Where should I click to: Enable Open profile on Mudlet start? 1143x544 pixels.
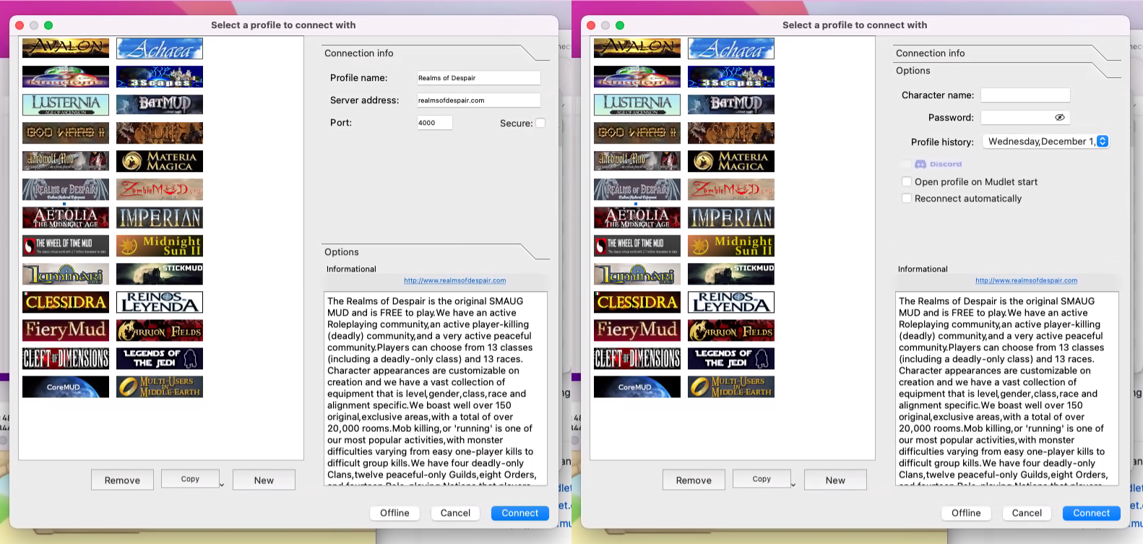point(907,182)
